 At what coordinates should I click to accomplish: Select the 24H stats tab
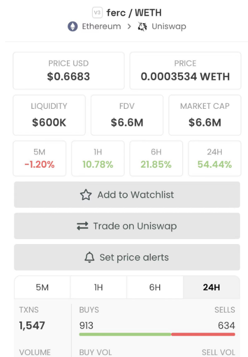click(x=211, y=287)
